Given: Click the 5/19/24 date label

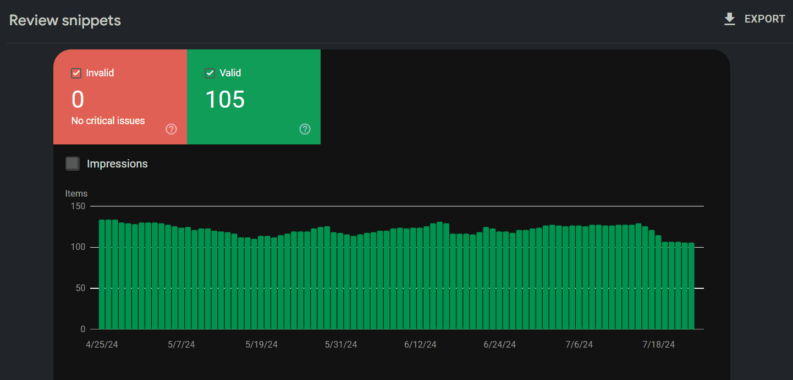Looking at the screenshot, I should coord(261,344).
